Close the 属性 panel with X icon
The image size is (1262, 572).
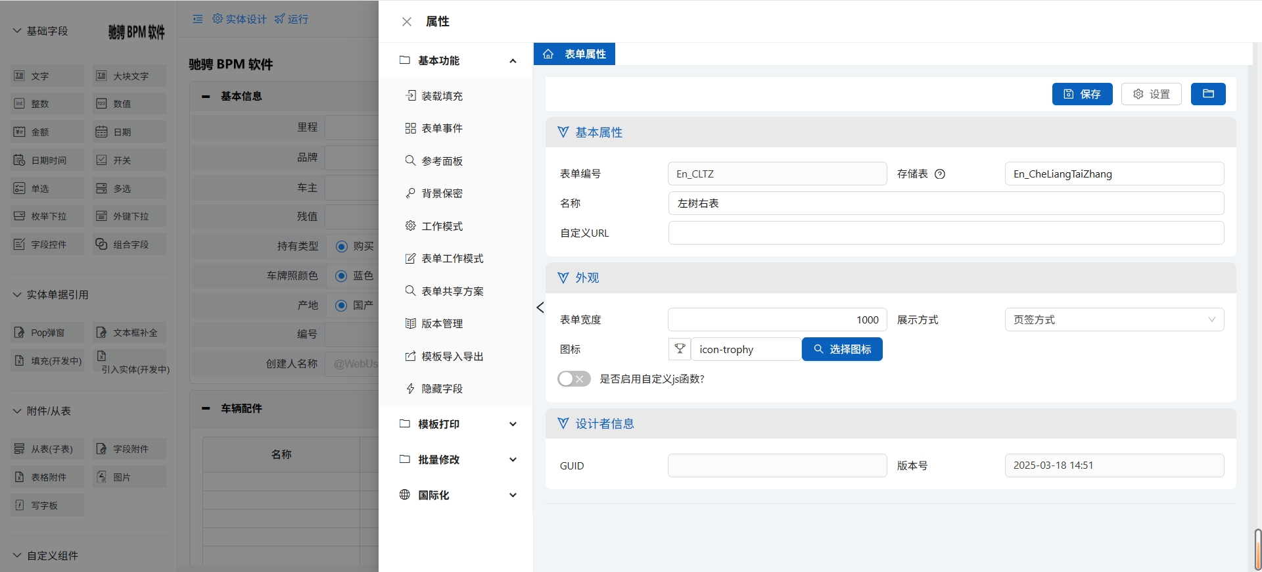click(x=407, y=22)
